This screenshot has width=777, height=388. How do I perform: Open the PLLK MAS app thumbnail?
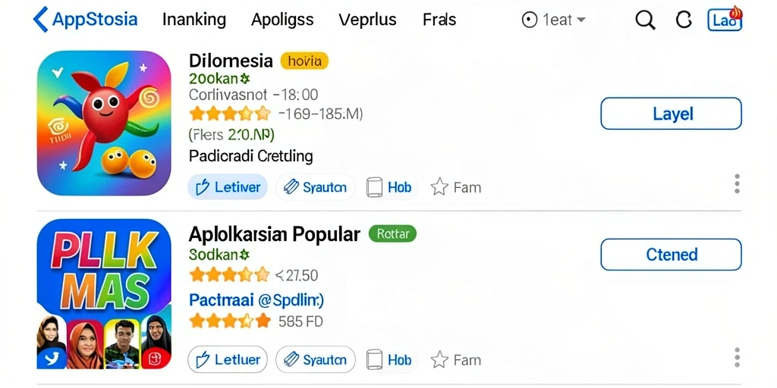(104, 294)
